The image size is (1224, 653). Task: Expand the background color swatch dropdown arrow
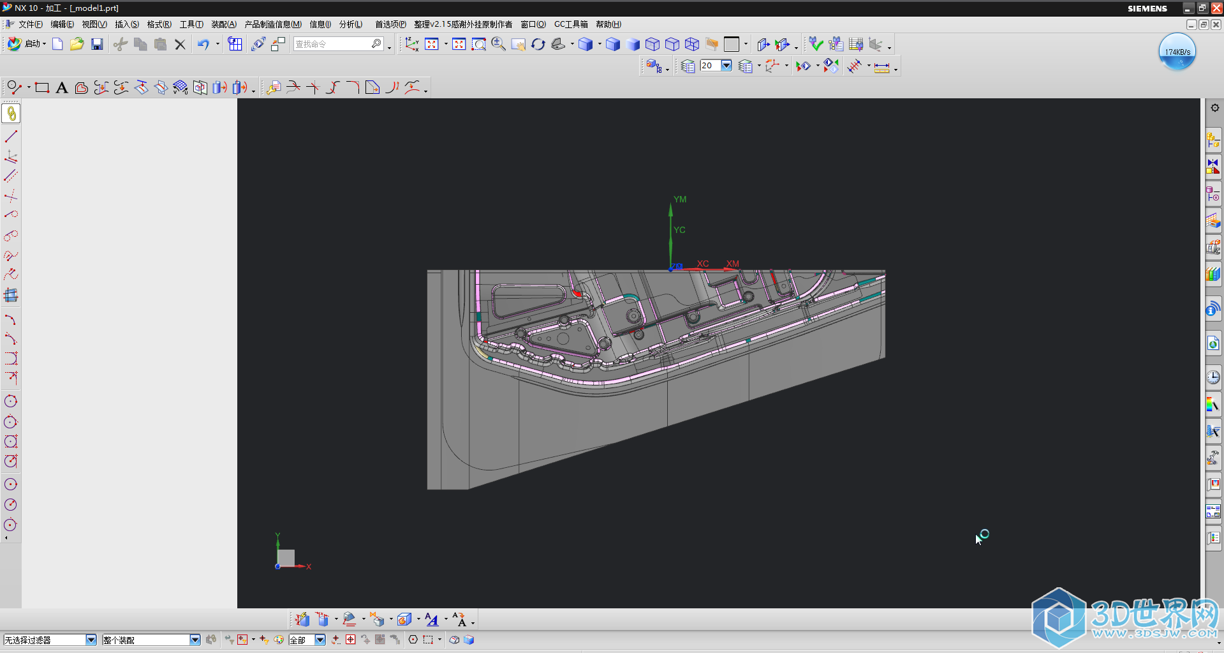pyautogui.click(x=746, y=44)
